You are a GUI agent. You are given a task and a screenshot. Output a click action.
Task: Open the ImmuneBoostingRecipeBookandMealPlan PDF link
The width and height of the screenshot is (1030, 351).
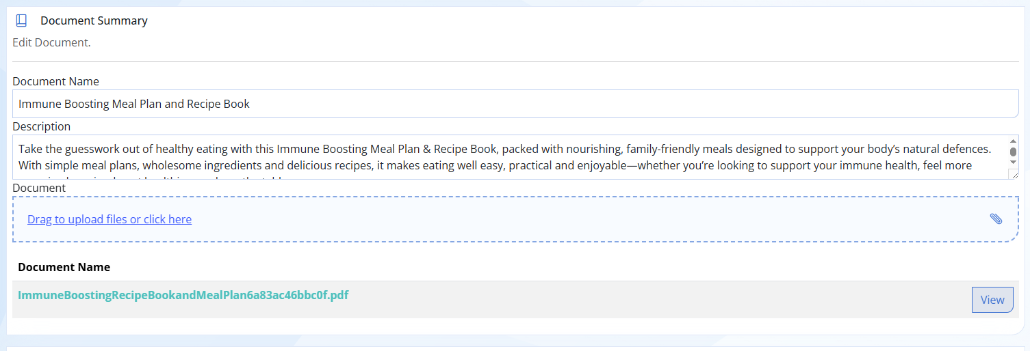click(183, 296)
